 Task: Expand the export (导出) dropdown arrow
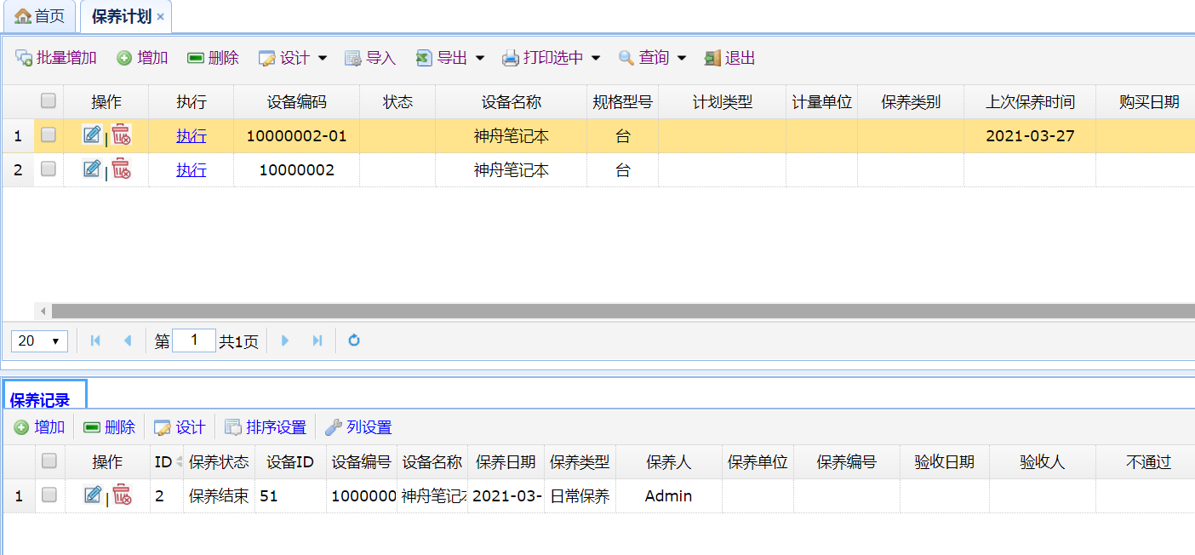click(x=480, y=58)
